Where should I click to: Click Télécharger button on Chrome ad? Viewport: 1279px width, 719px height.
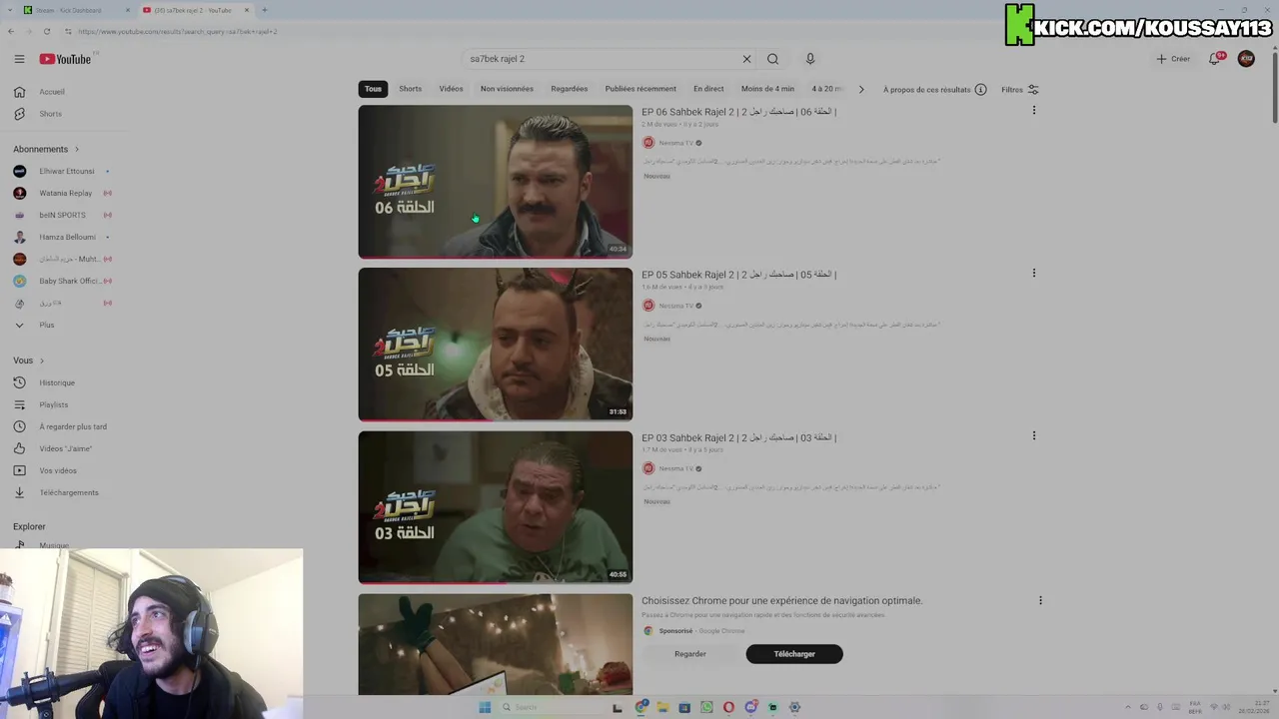pos(794,654)
